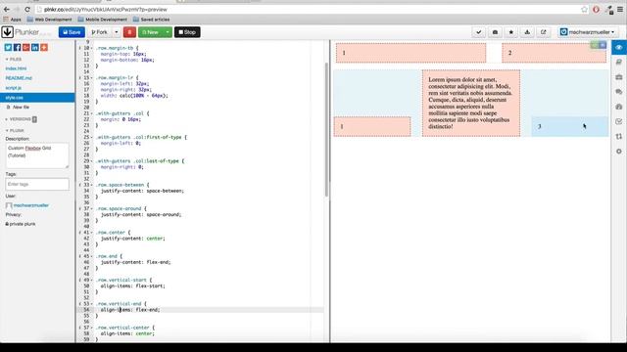Click the camera toolbar button
The height and width of the screenshot is (352, 627).
495,32
